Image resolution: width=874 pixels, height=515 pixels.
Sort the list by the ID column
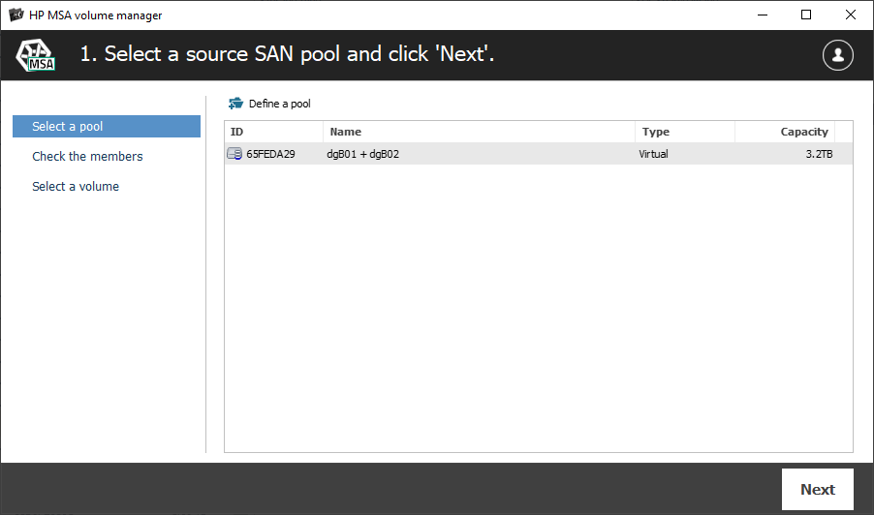pyautogui.click(x=273, y=132)
